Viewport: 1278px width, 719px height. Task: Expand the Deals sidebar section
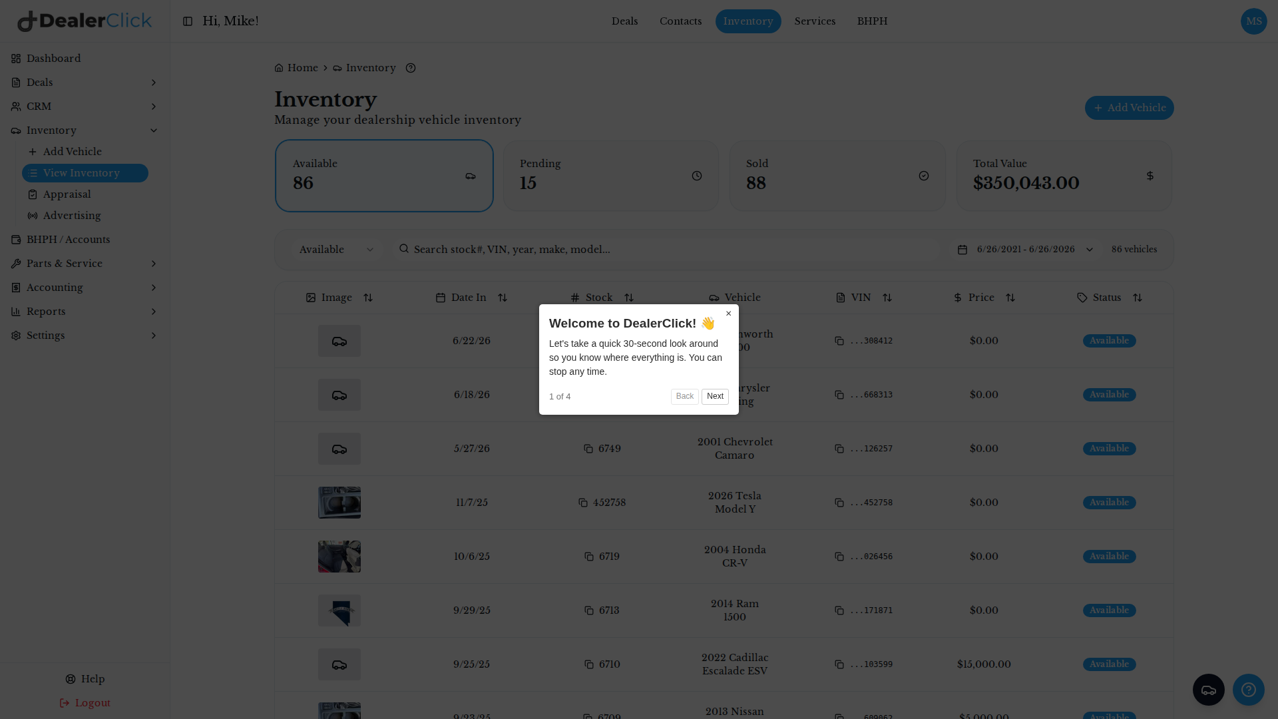pyautogui.click(x=85, y=83)
